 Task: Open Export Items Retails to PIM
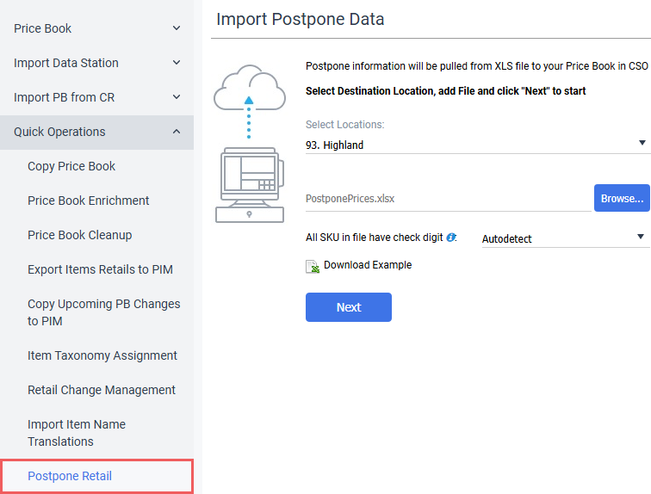point(100,269)
